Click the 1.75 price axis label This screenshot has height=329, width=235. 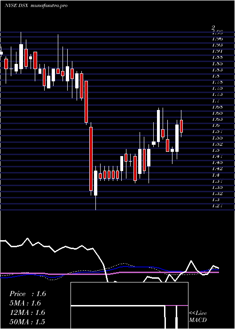point(217,88)
